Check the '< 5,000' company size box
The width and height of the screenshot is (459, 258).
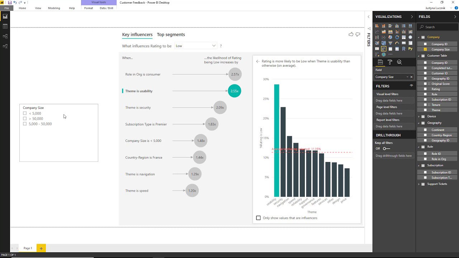25,113
